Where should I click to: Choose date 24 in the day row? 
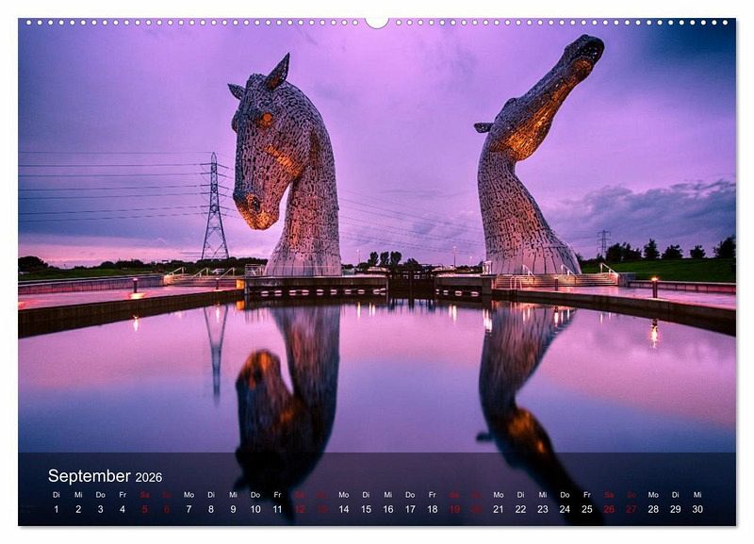(565, 509)
